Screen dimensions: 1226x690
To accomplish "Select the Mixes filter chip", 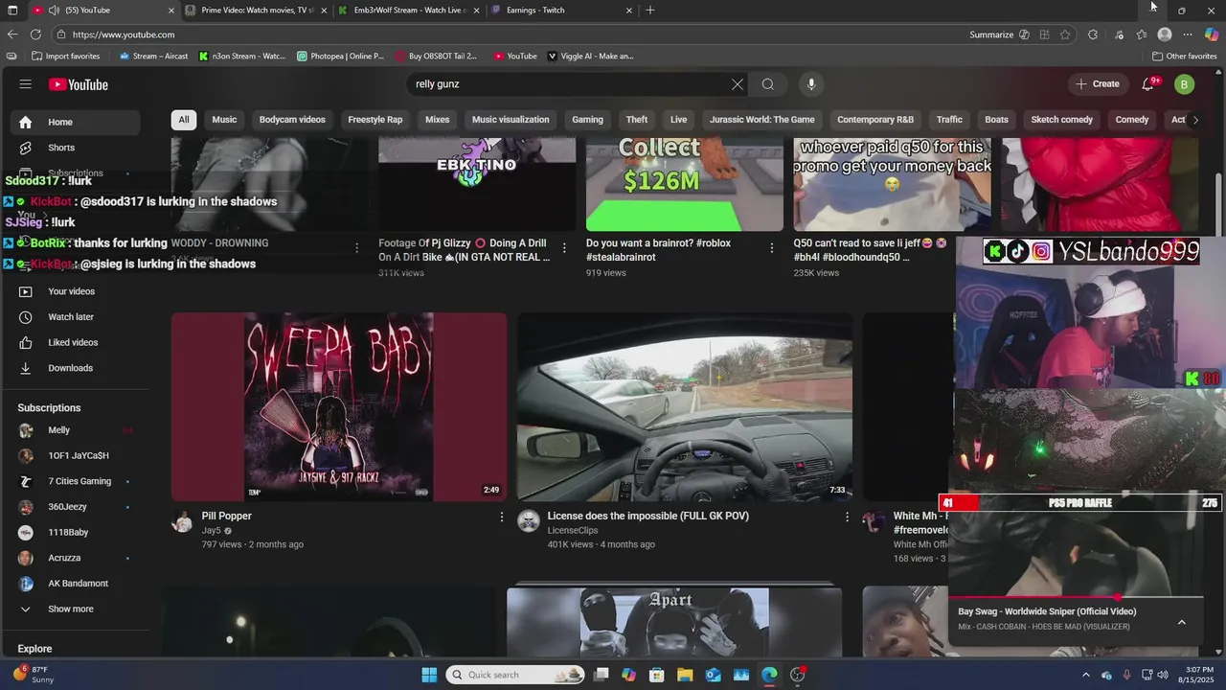I will 438,120.
